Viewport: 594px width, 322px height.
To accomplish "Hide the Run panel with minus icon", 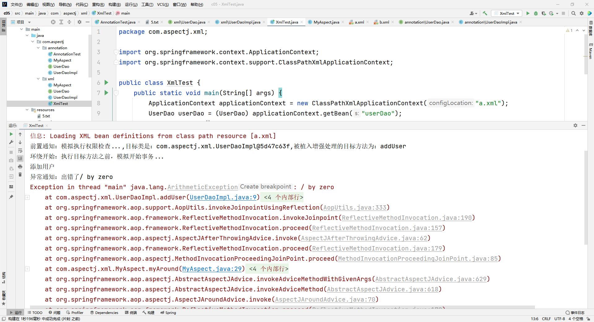I will (583, 125).
